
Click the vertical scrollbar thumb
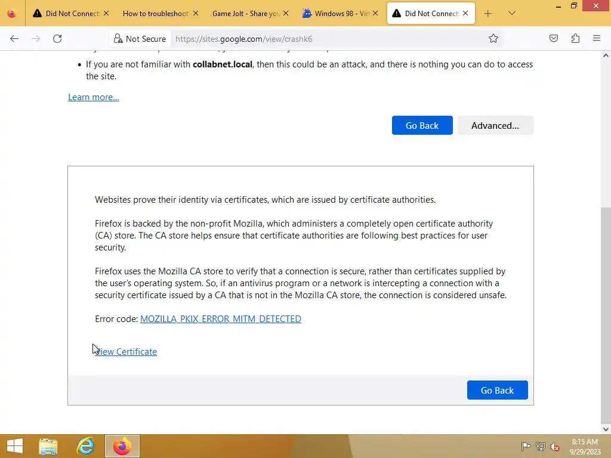point(606,315)
